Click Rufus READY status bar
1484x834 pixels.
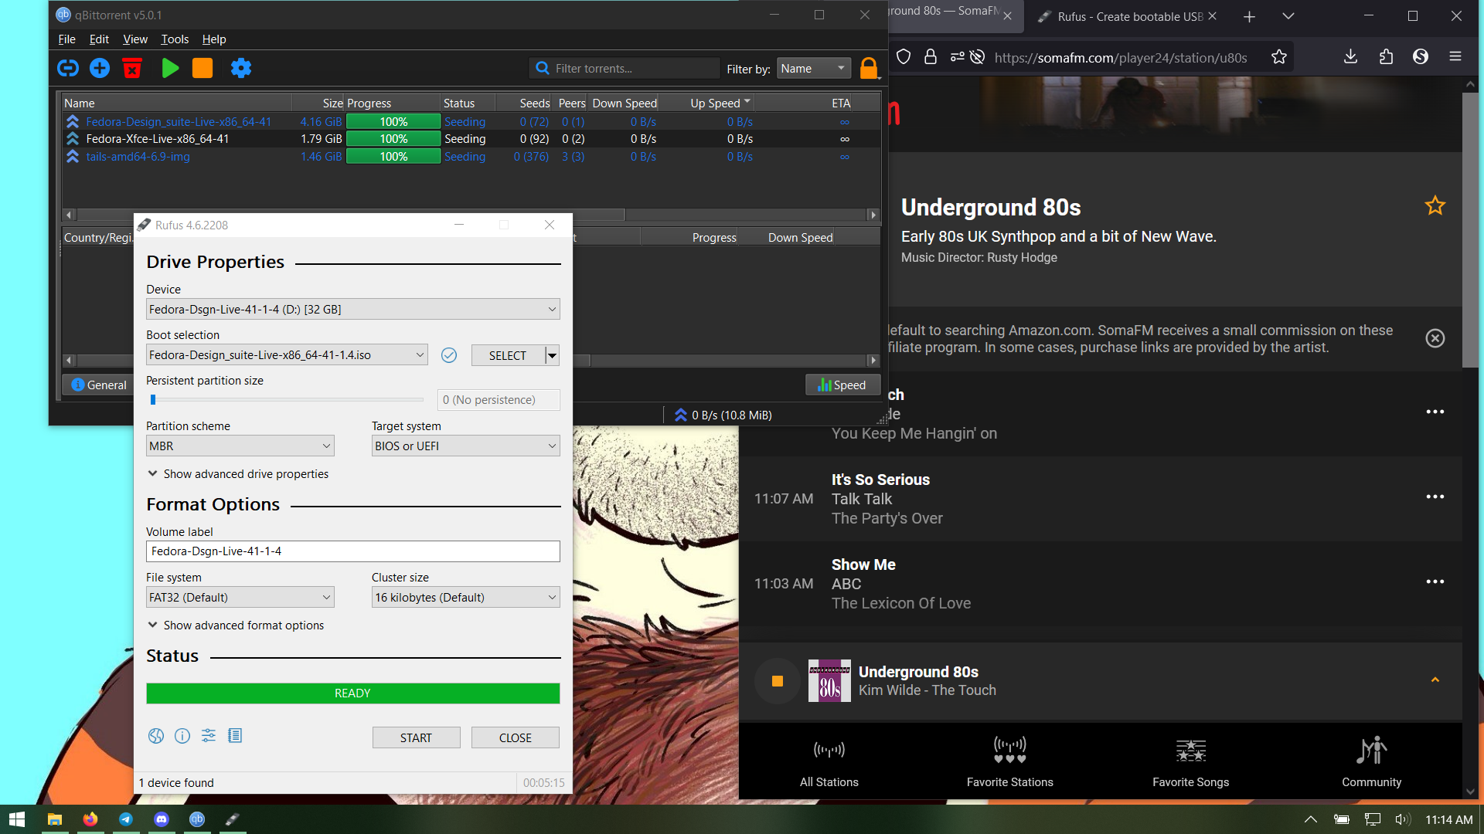pyautogui.click(x=352, y=693)
